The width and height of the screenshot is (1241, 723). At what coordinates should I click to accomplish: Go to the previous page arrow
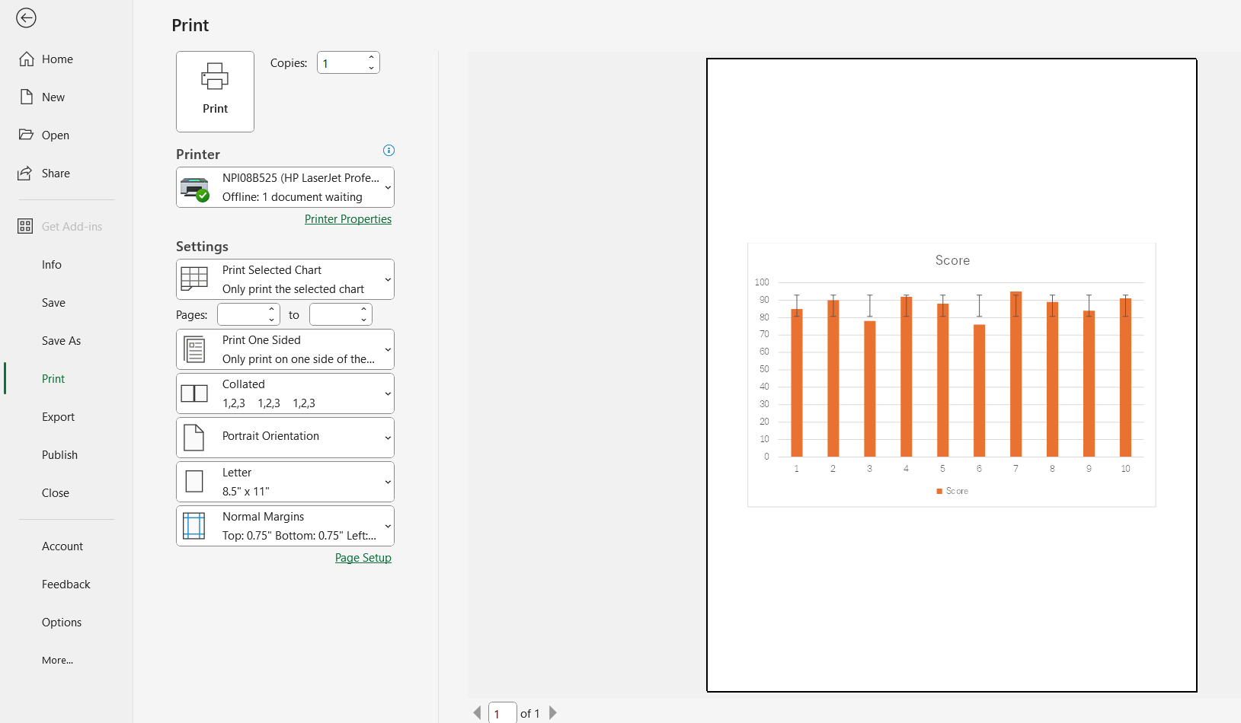point(477,713)
